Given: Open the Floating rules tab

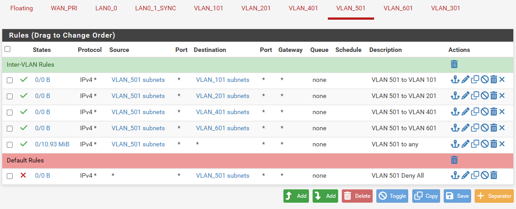Looking at the screenshot, I should click(22, 9).
